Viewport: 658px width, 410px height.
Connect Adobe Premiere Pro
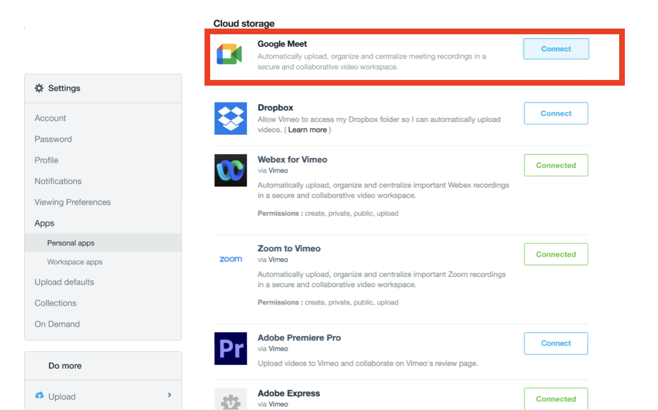click(x=556, y=343)
